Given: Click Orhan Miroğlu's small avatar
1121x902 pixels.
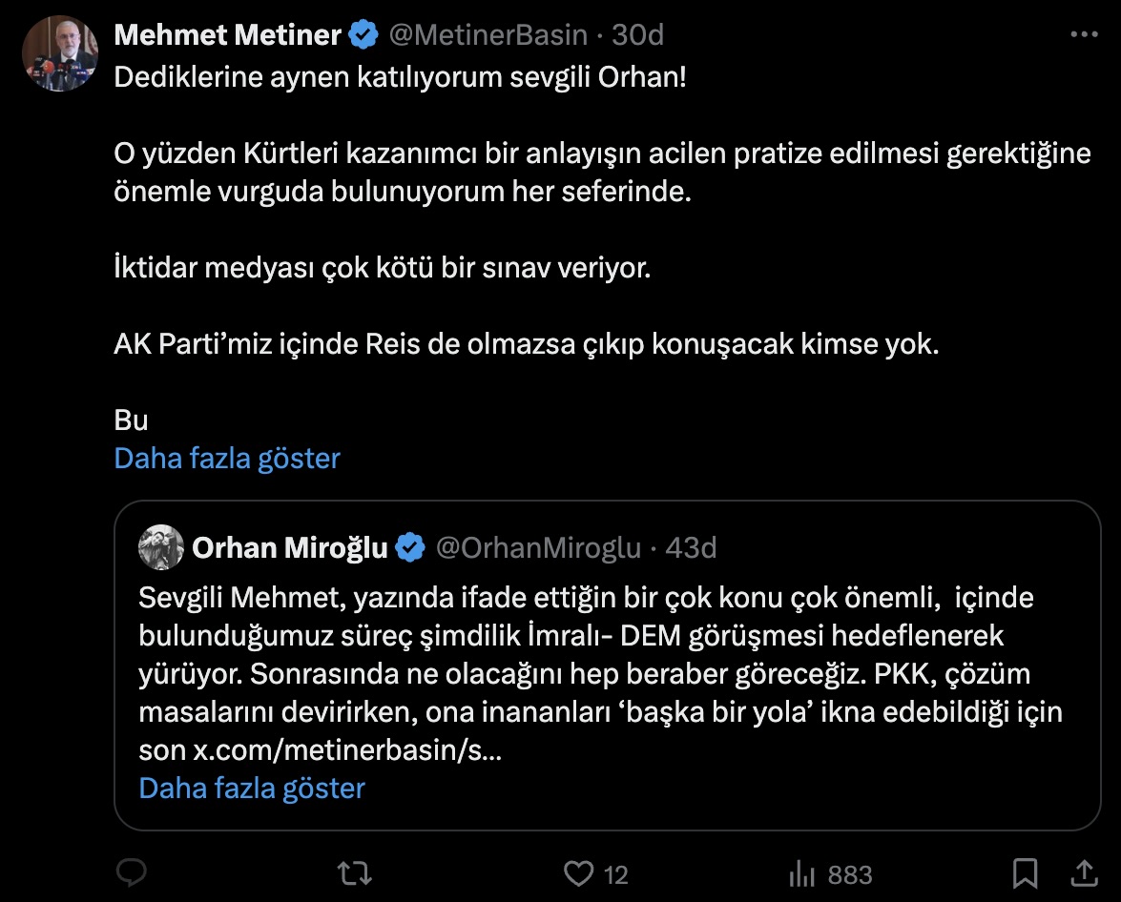Looking at the screenshot, I should point(161,547).
